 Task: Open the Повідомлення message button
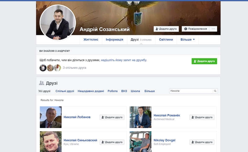coord(196,29)
